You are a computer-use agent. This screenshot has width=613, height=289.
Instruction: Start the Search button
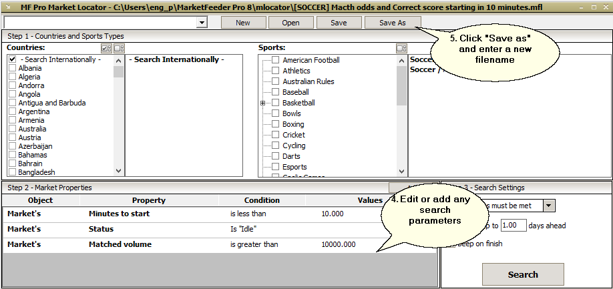[x=523, y=274]
